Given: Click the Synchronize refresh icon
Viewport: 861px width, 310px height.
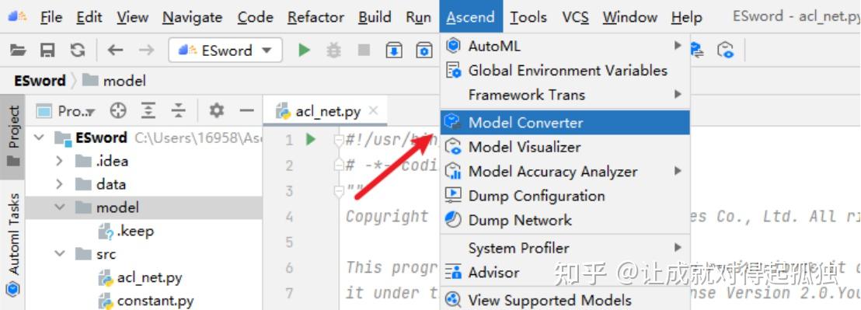Looking at the screenshot, I should [78, 51].
